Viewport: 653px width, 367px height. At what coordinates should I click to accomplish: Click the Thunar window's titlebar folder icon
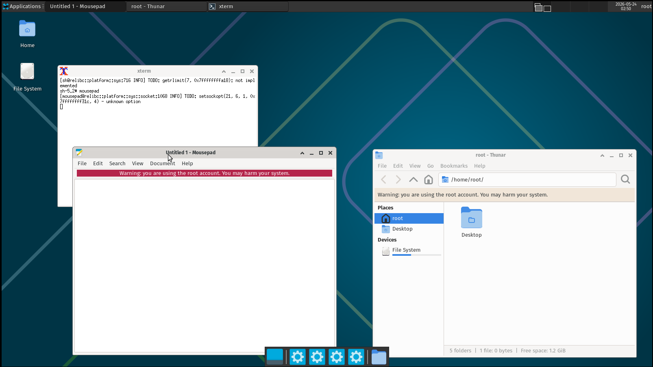[x=379, y=155]
